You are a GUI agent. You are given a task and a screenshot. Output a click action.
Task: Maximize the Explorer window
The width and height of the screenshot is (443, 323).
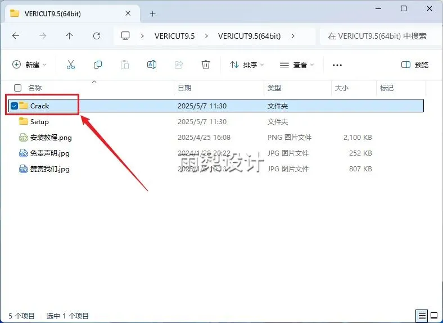[404, 8]
